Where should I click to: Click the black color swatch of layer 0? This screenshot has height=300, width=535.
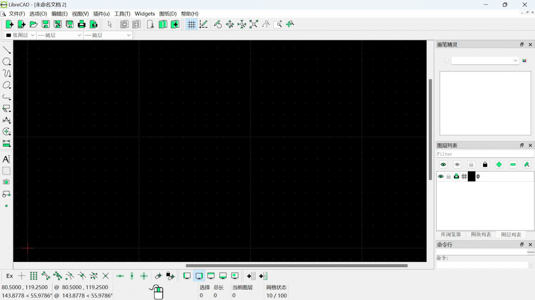[x=472, y=177]
